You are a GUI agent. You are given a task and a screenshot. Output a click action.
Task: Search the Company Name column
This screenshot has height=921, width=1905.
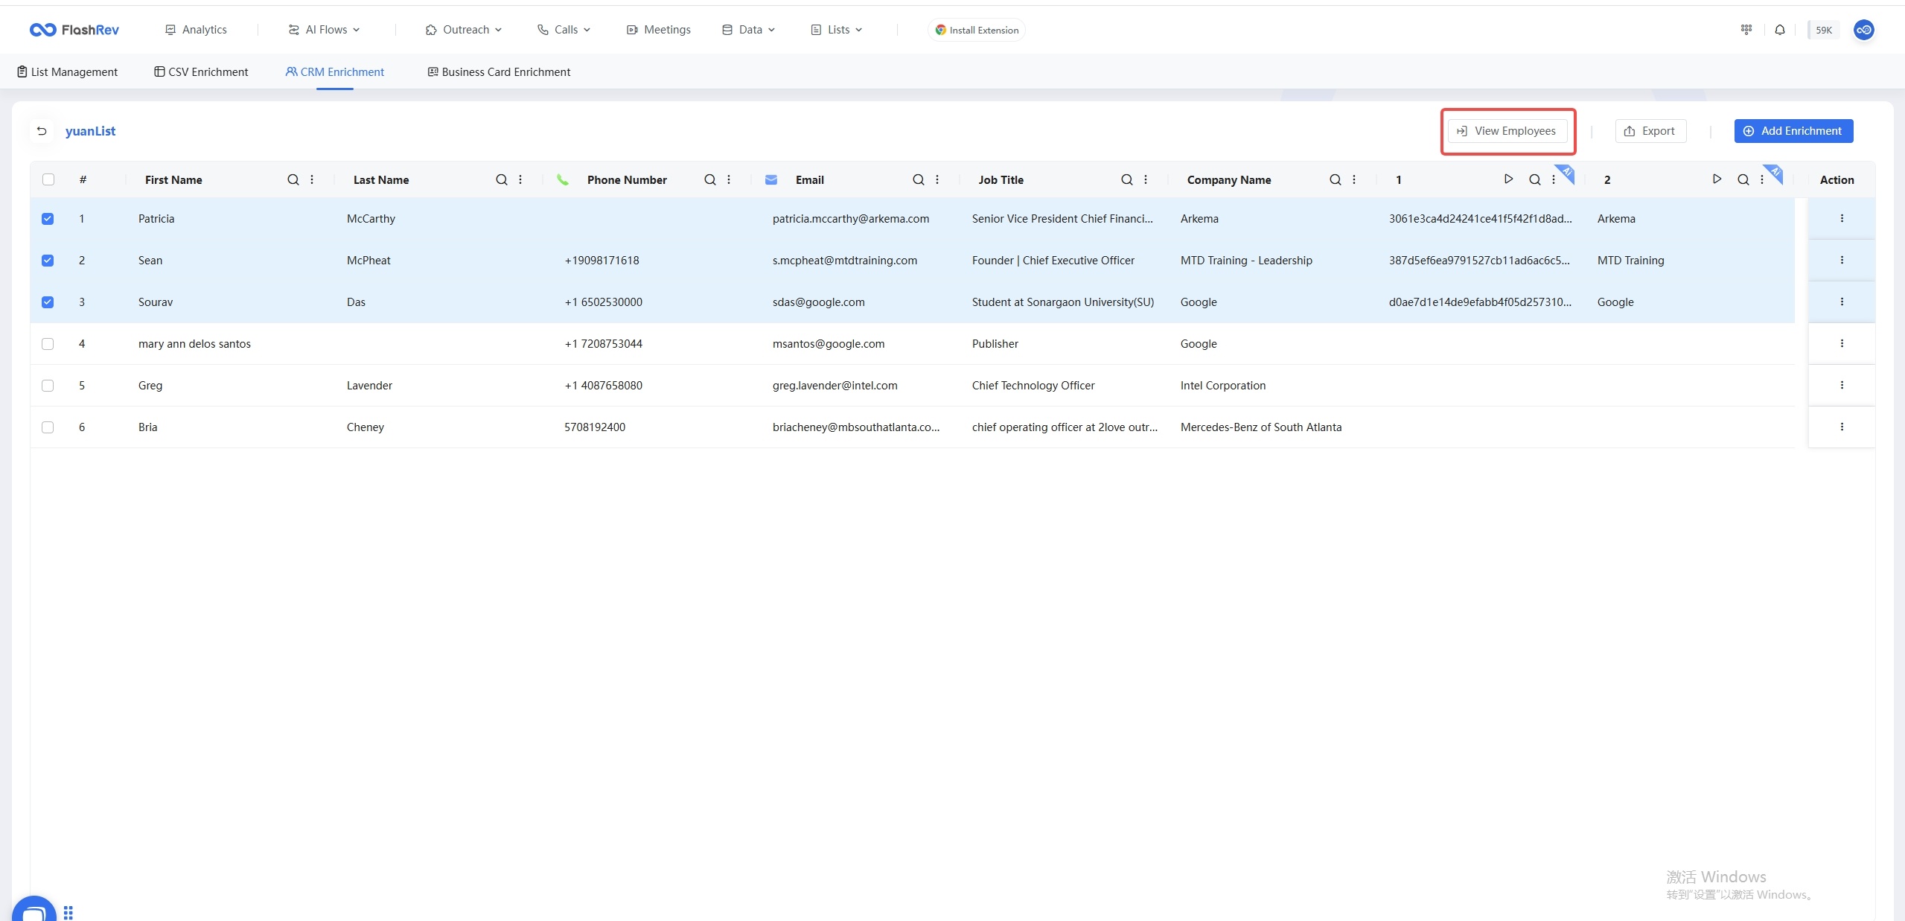(1336, 179)
